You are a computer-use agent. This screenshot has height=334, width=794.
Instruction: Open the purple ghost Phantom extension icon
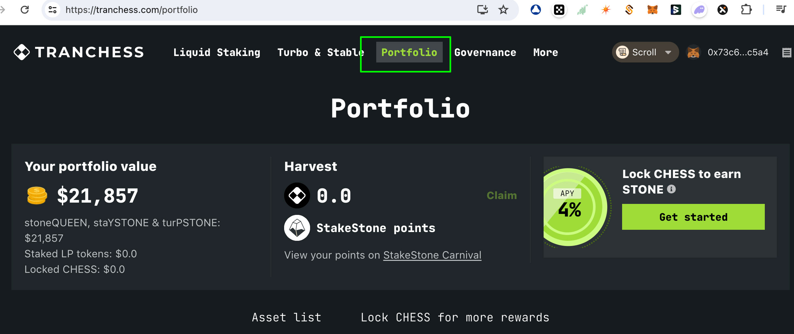coord(699,10)
